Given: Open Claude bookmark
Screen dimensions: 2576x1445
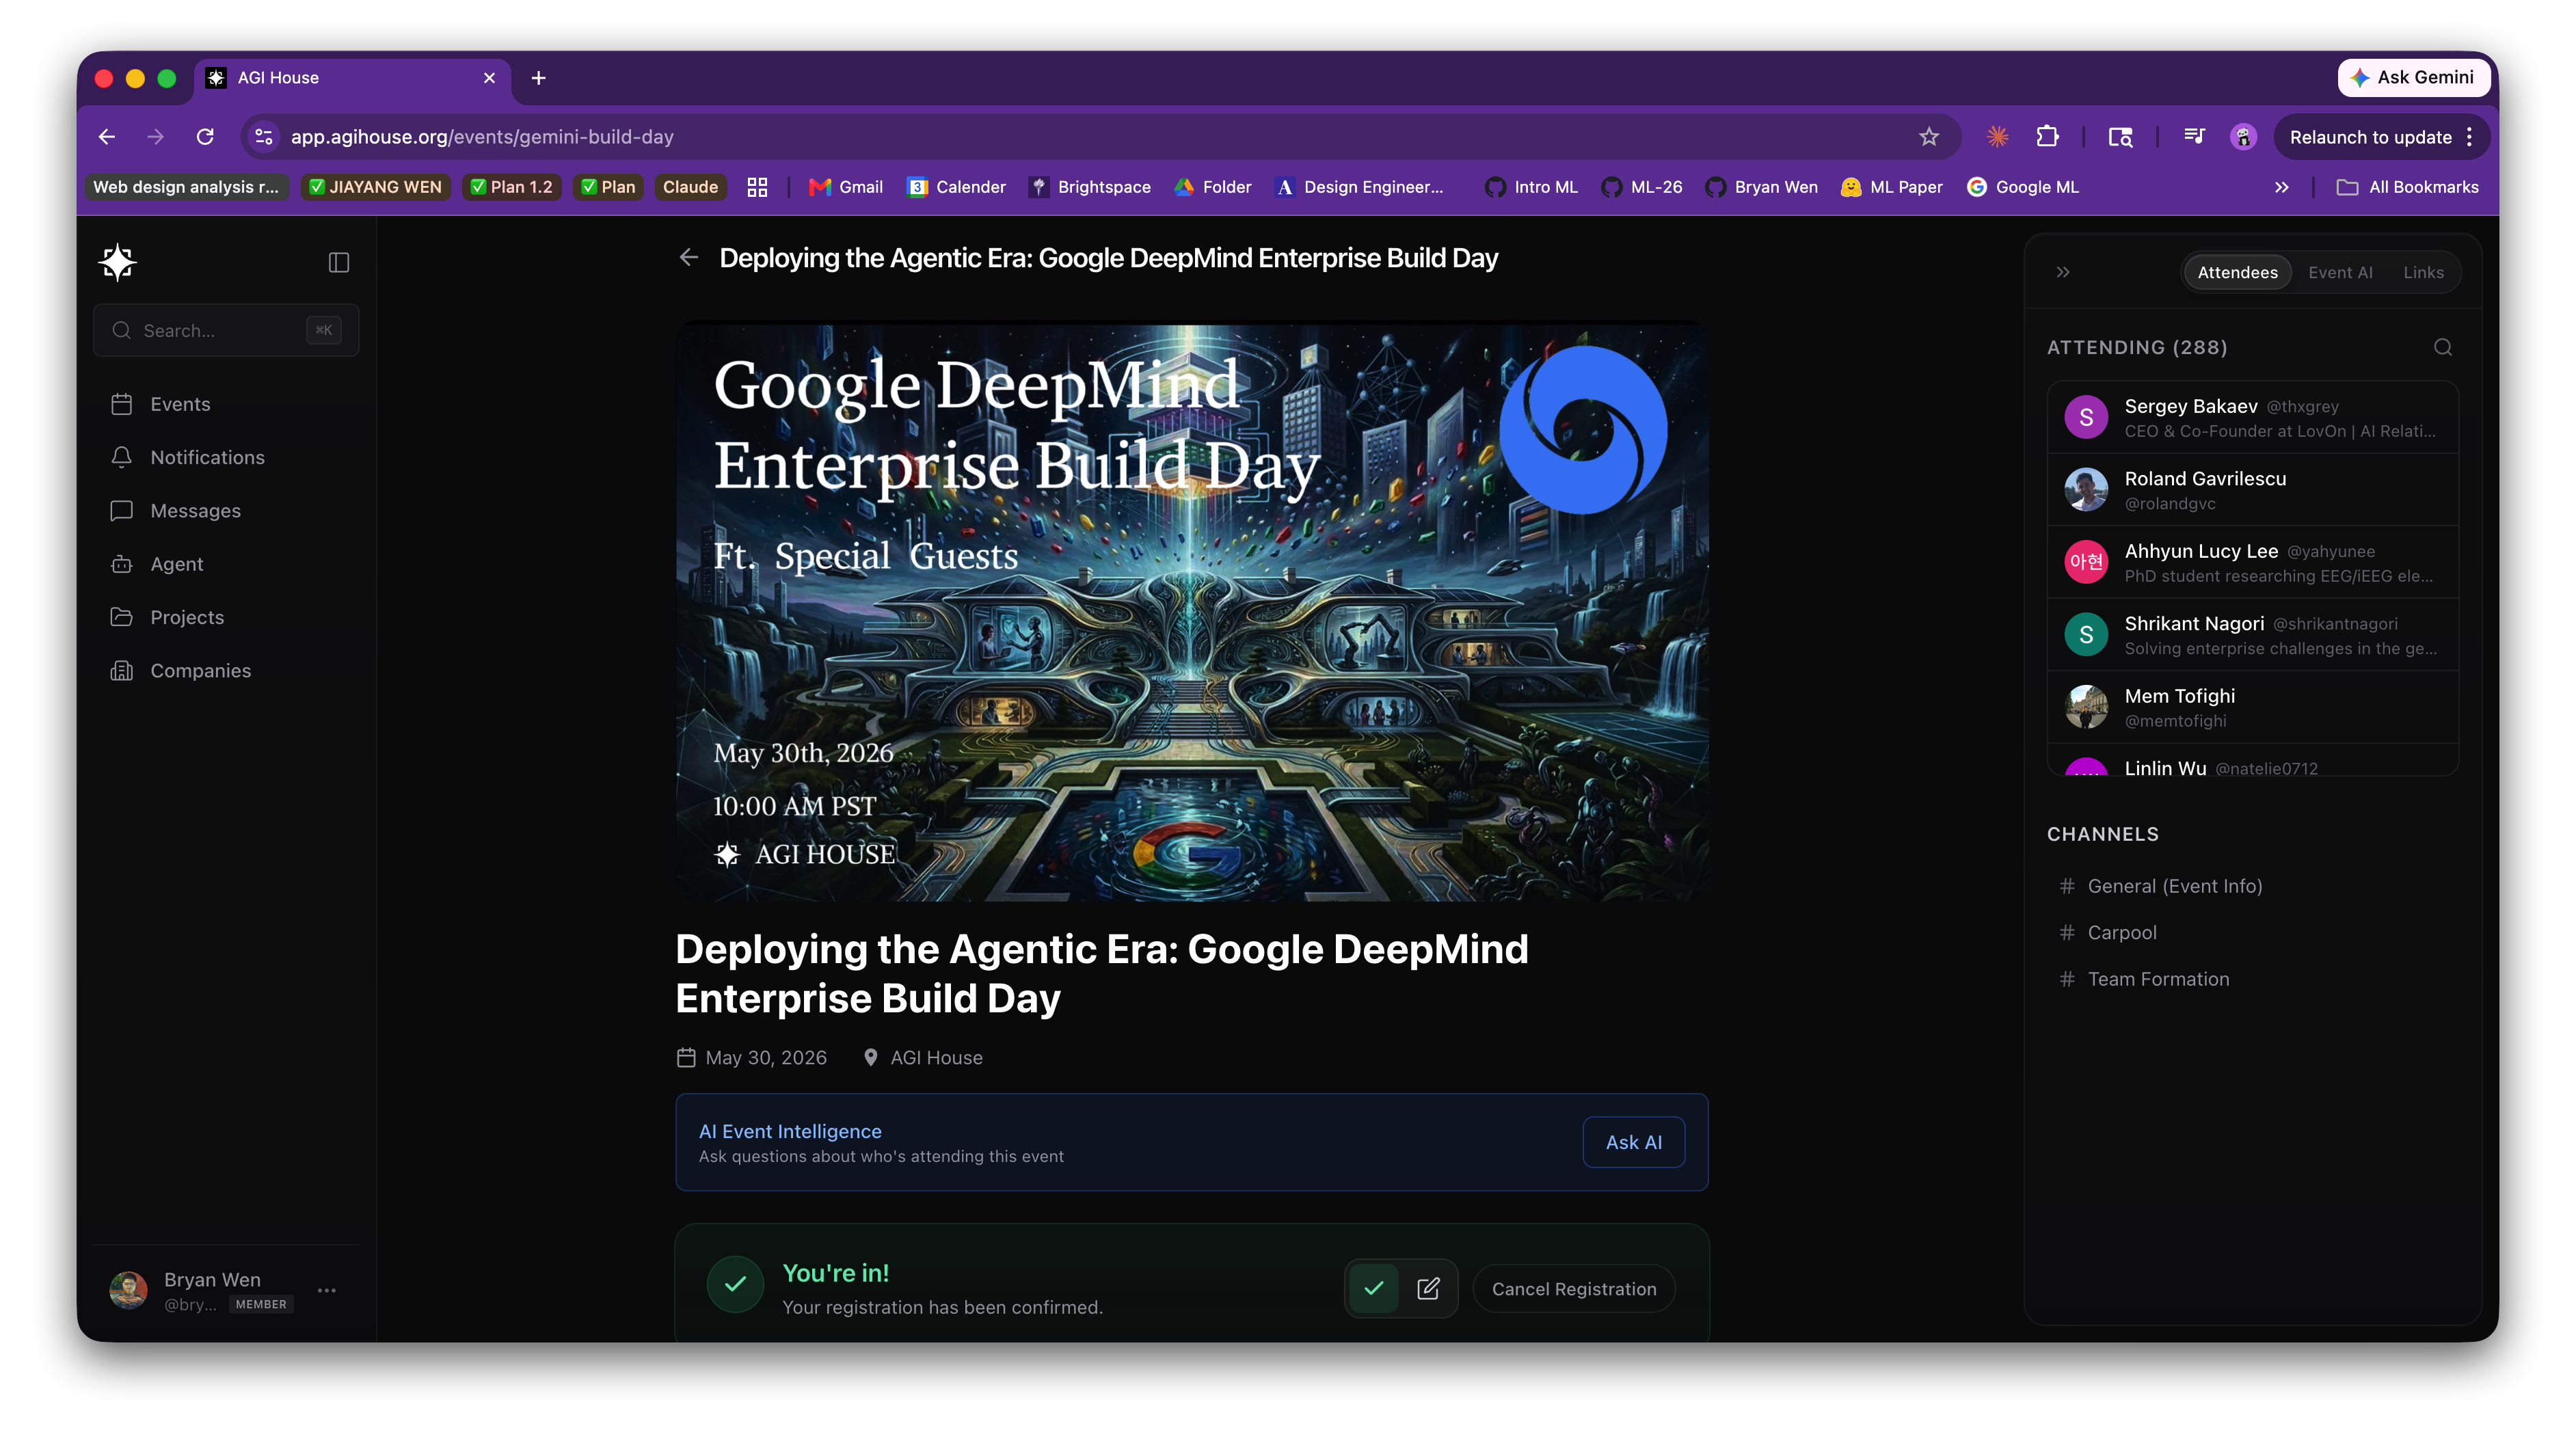Looking at the screenshot, I should coord(690,187).
